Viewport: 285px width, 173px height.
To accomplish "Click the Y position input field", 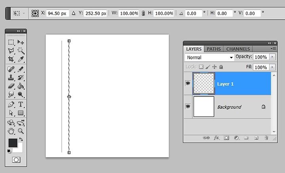I will point(95,13).
